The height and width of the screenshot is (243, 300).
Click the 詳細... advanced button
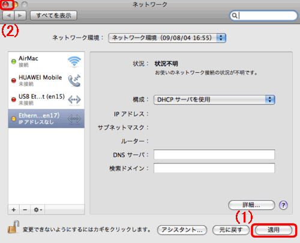click(x=251, y=205)
